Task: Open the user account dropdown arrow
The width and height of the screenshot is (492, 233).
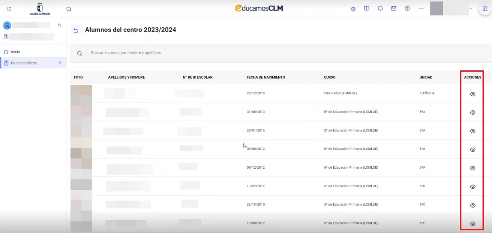Action: (471, 9)
